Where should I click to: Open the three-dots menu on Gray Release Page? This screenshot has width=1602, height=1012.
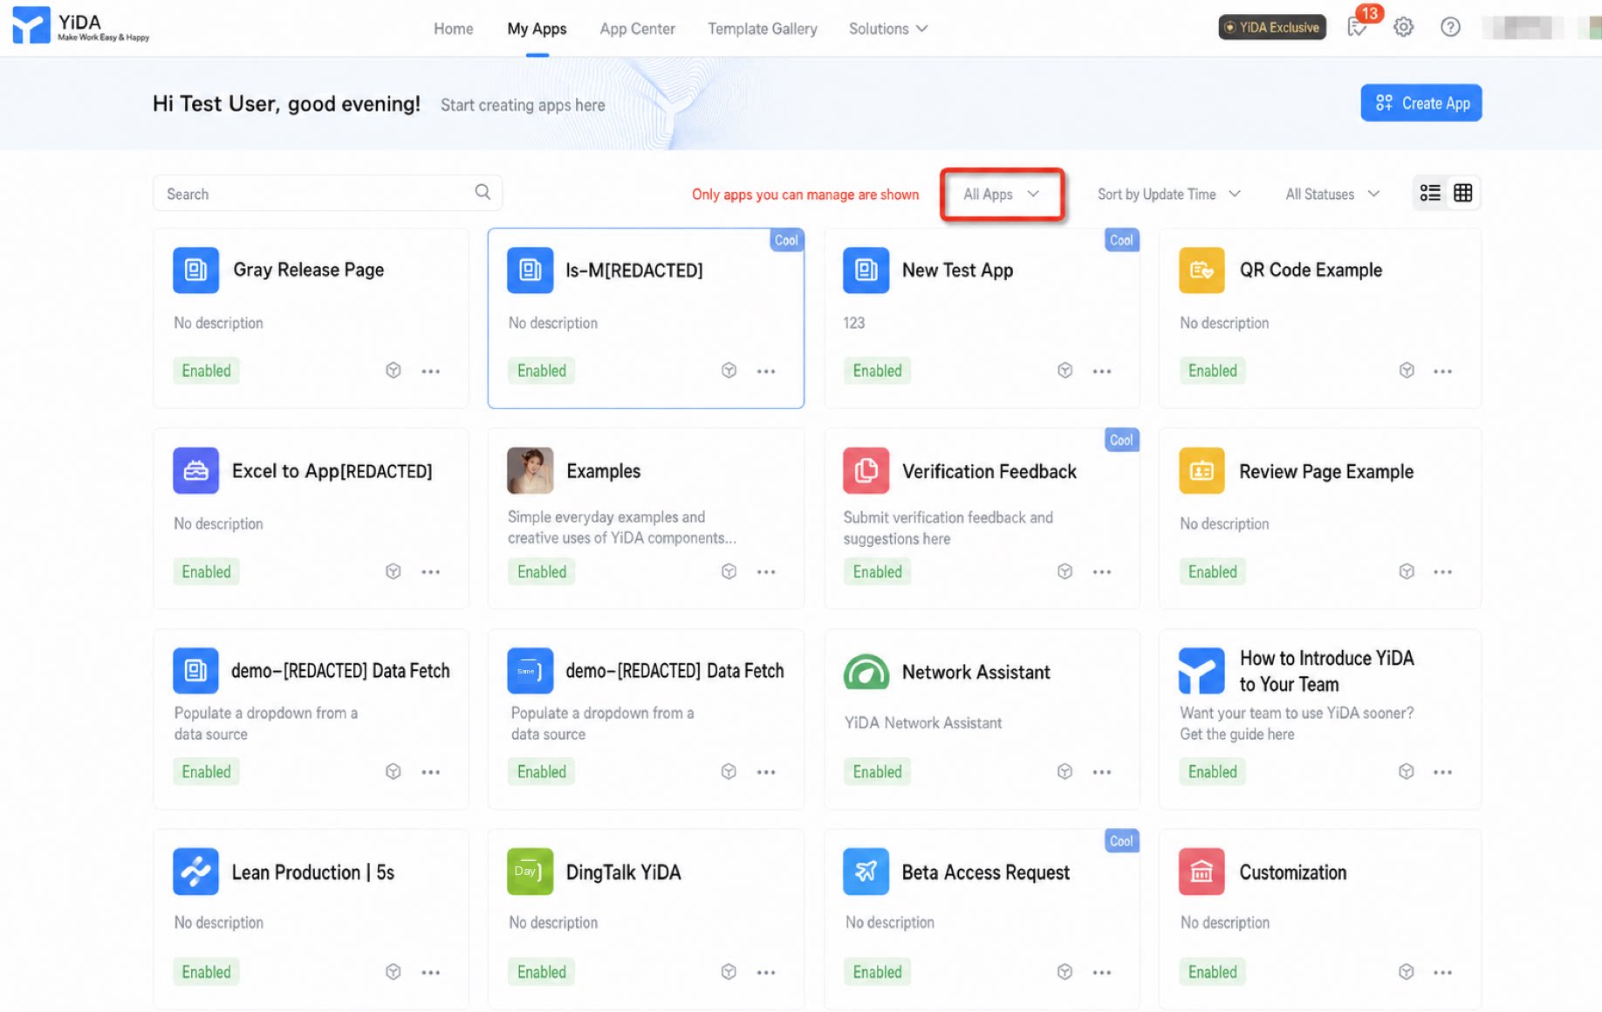point(430,371)
